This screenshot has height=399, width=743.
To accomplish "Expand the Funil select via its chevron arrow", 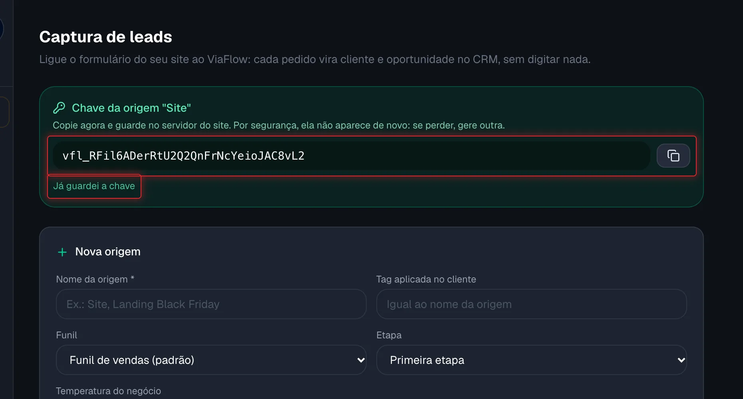I will (361, 360).
